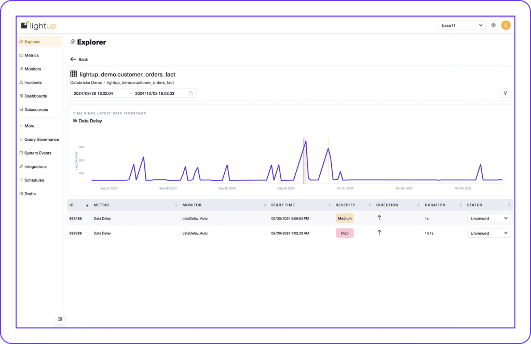Click the table grid icon beside customer_orders_fact
Screen dimensions: 531x344
click(73, 74)
